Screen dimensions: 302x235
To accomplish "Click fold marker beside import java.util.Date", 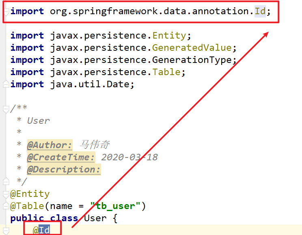I will 6,84.
